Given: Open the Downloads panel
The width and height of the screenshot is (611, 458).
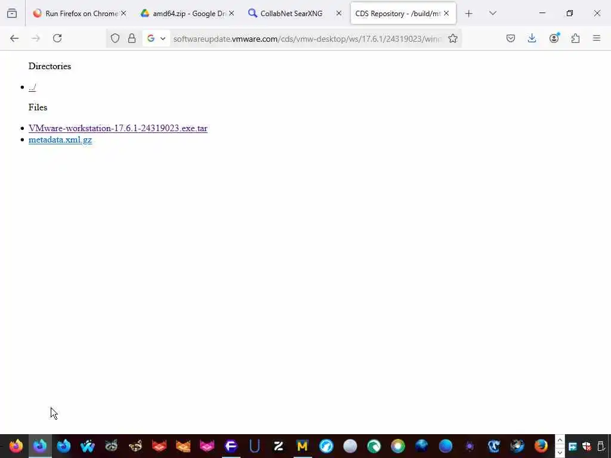Looking at the screenshot, I should tap(532, 38).
